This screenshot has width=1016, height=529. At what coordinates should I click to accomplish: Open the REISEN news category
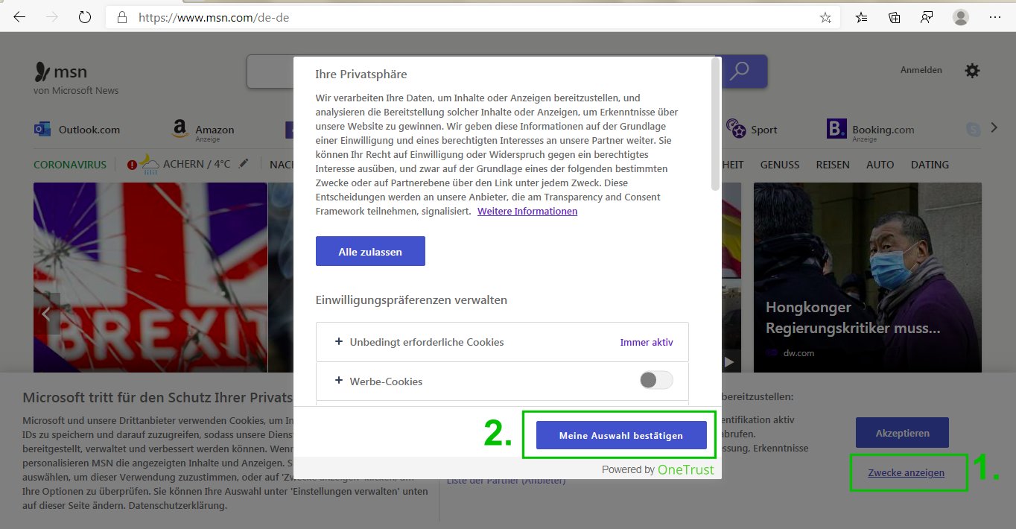pos(832,164)
